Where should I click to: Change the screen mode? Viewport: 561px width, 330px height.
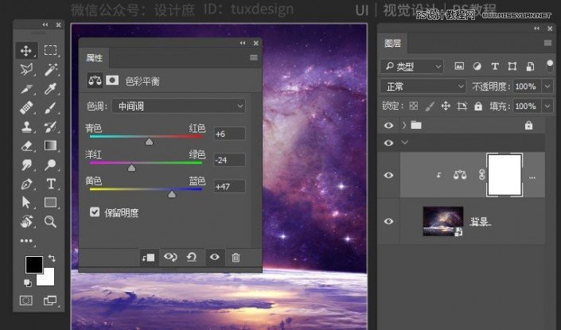pyautogui.click(x=50, y=301)
